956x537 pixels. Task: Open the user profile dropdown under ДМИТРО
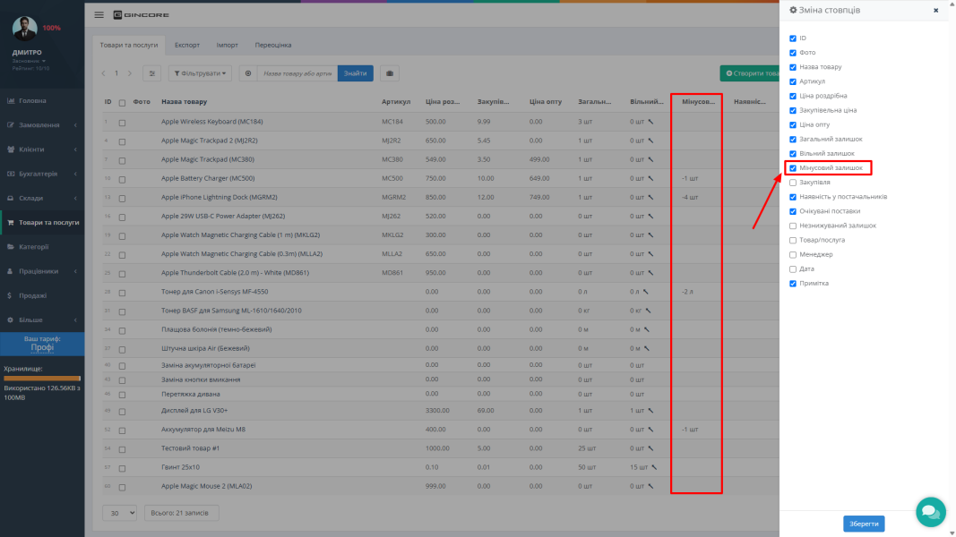click(x=29, y=61)
